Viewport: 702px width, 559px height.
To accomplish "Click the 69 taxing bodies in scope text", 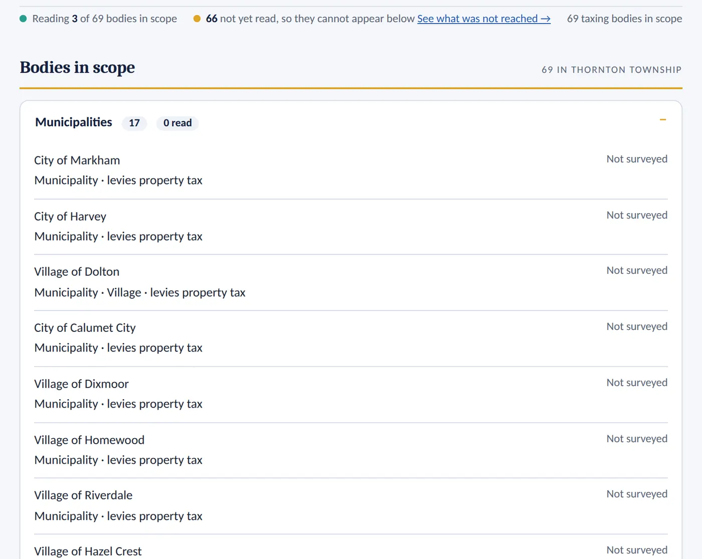I will click(x=624, y=19).
